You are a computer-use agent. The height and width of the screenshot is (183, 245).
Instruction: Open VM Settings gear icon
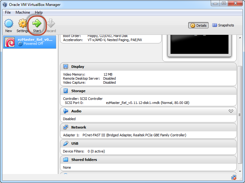[23, 23]
